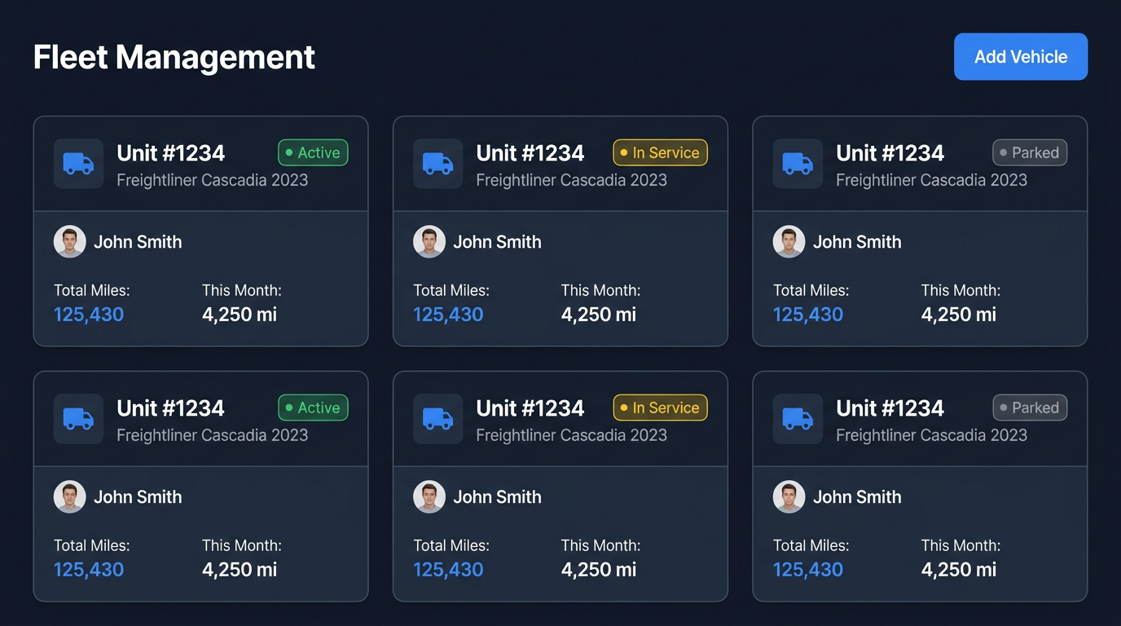This screenshot has height=626, width=1121.
Task: Select truck icon in top-right Parked card
Action: pos(798,164)
